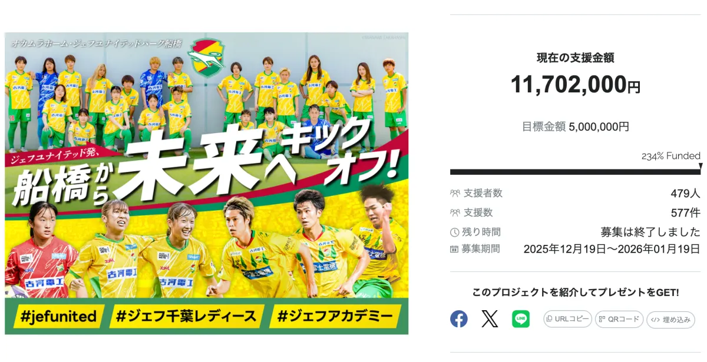The image size is (707, 362).
Task: Click the 募集は終了しました status text
Action: pos(650,232)
